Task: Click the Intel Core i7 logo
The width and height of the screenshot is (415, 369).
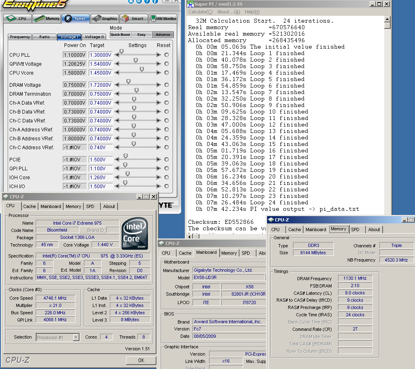Action: [135, 234]
